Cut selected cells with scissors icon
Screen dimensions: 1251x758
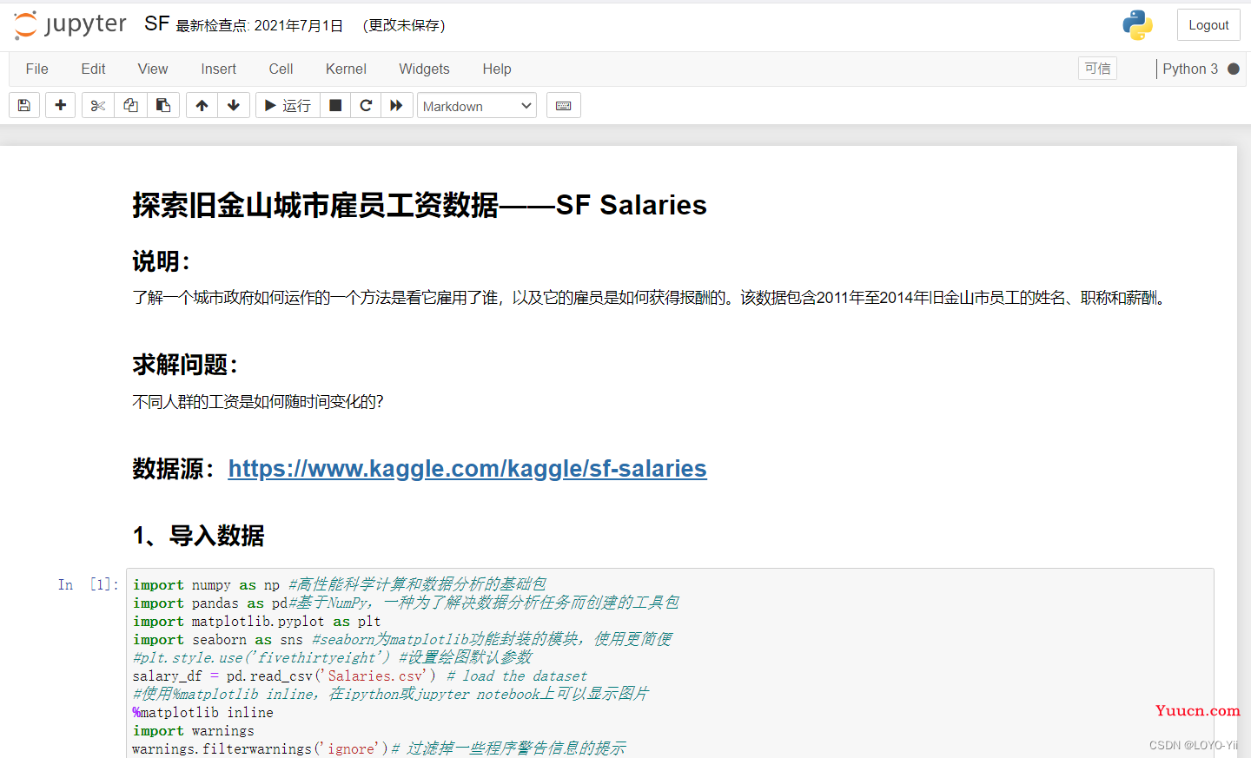[x=98, y=105]
